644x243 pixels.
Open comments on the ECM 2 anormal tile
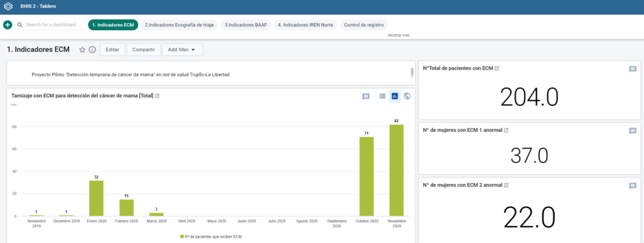[632, 186]
